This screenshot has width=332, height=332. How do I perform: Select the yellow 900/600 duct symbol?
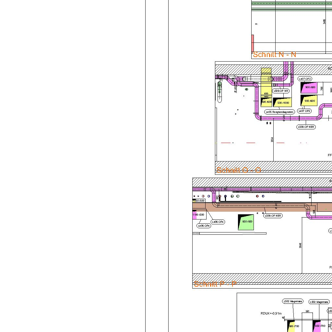click(x=309, y=101)
